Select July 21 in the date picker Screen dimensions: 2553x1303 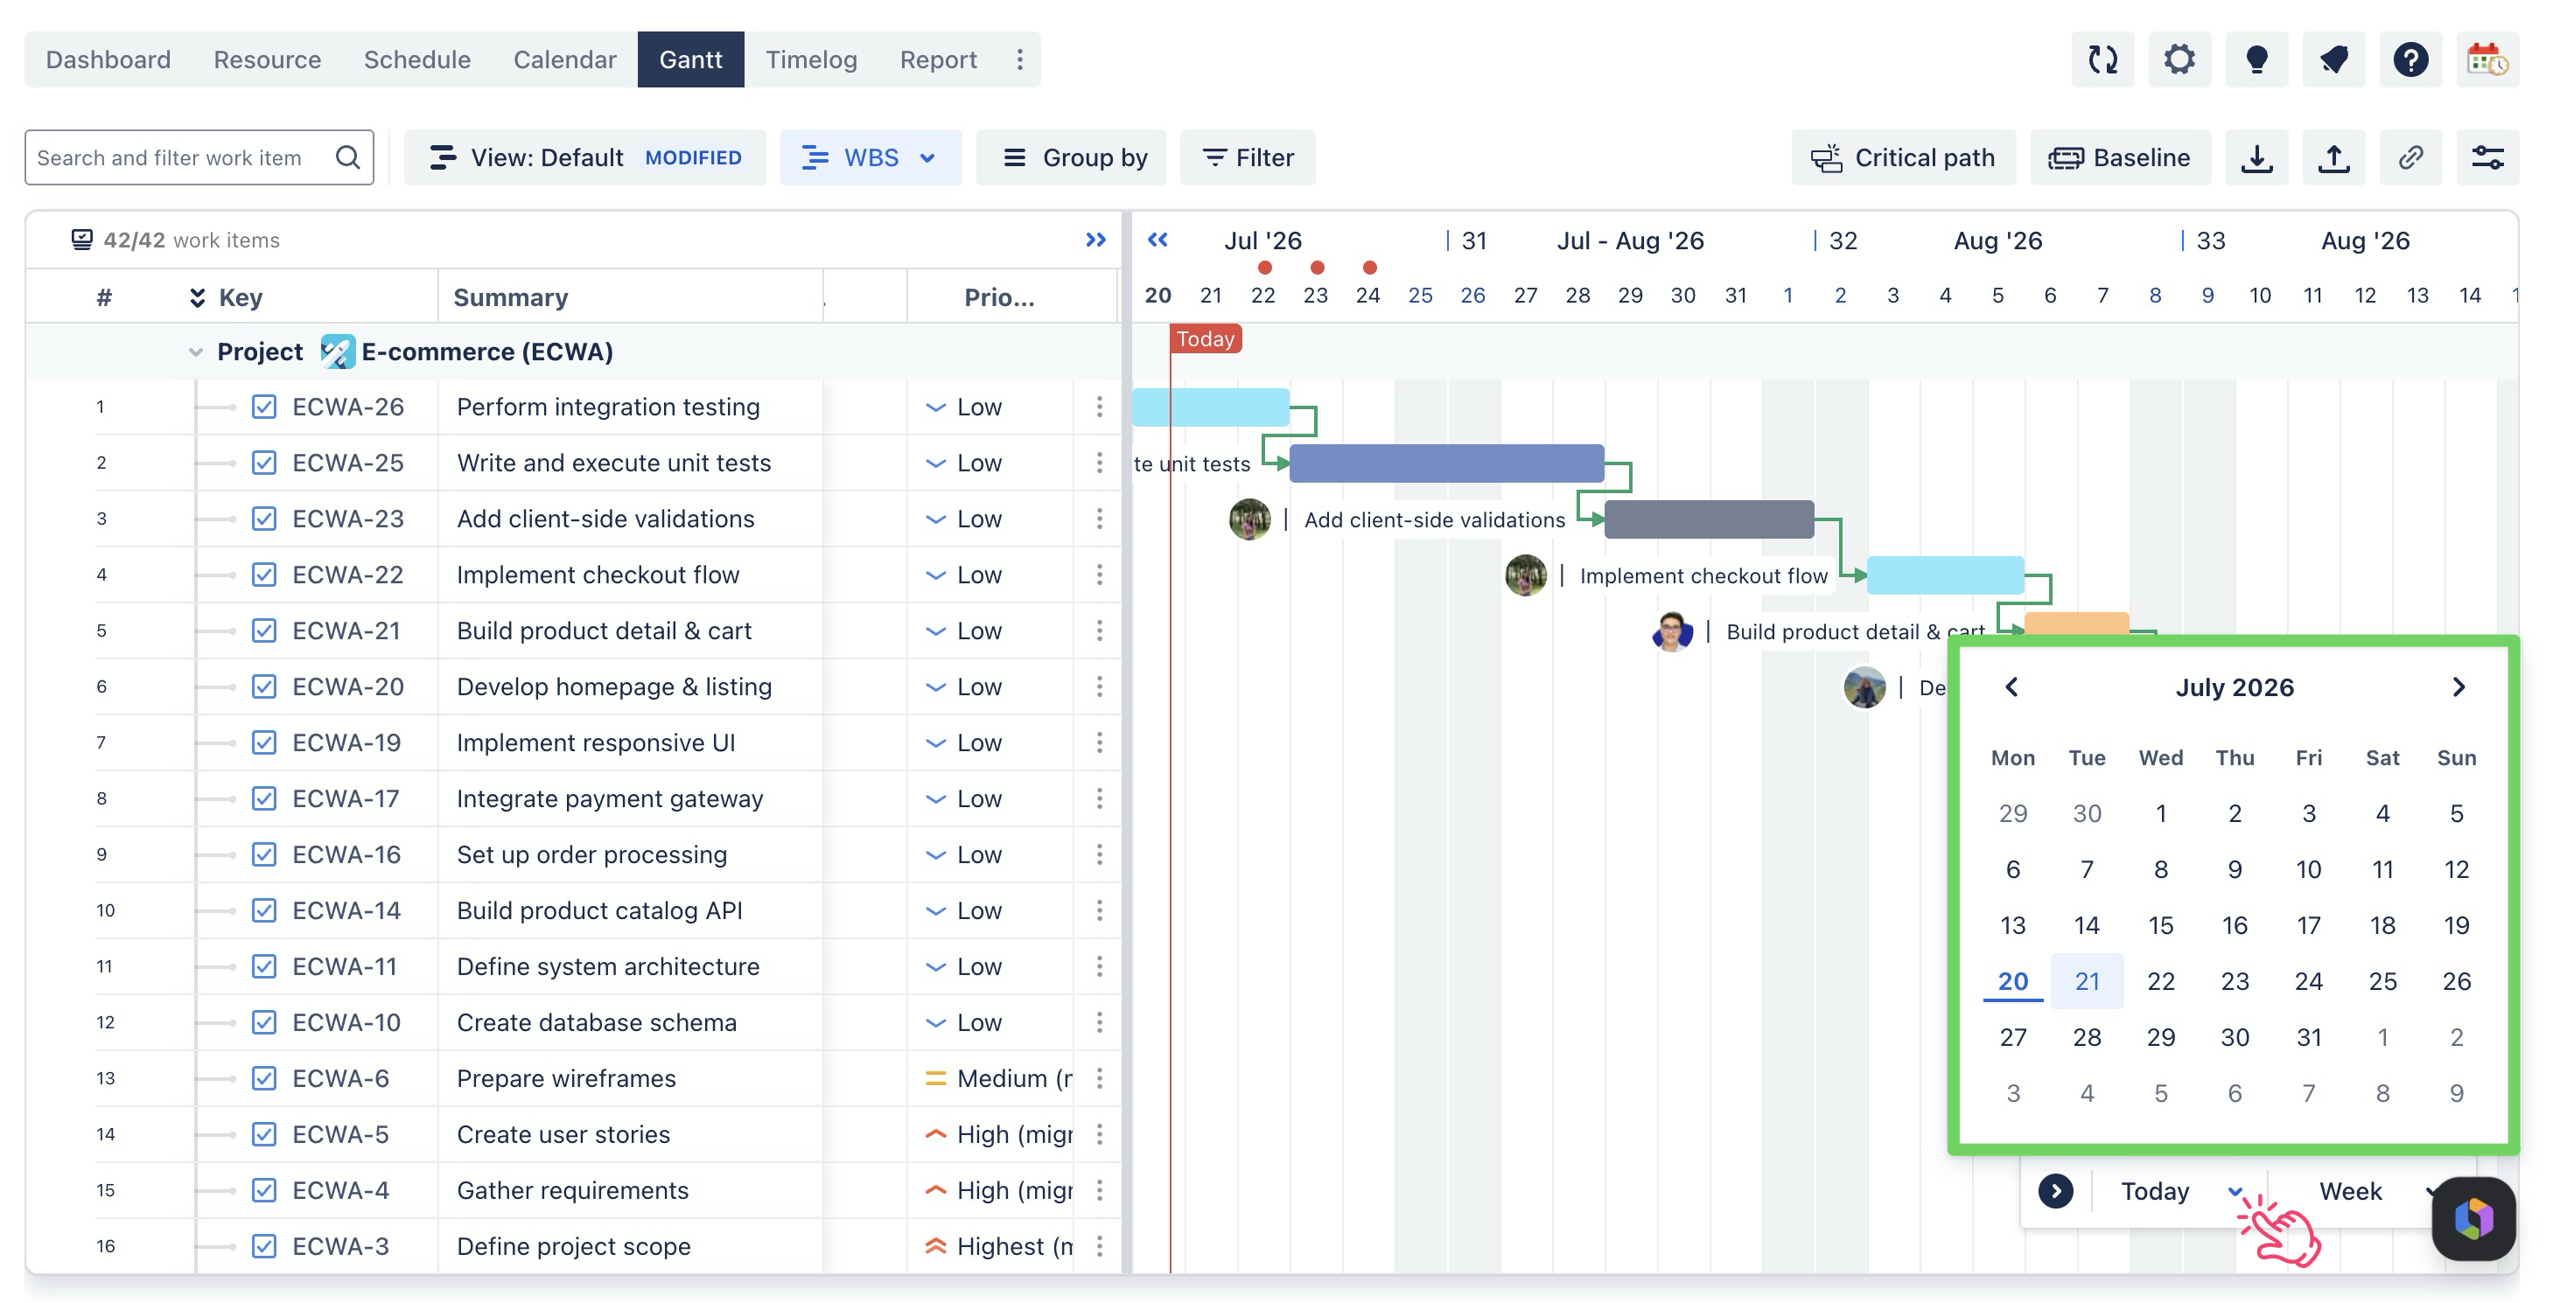(2086, 981)
